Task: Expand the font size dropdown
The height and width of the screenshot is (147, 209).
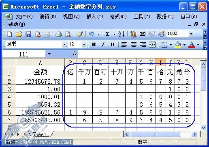Action: coord(84,44)
